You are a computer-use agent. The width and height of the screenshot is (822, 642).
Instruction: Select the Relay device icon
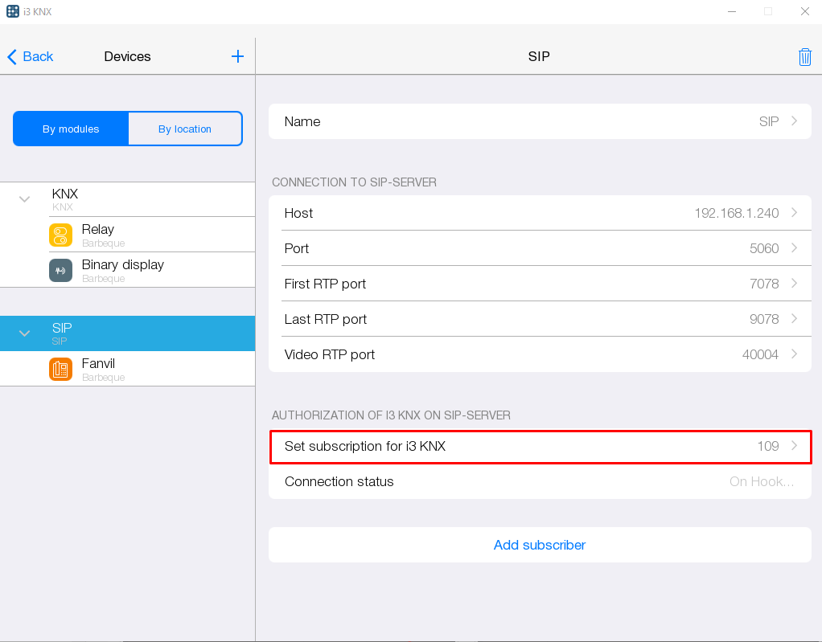click(60, 235)
